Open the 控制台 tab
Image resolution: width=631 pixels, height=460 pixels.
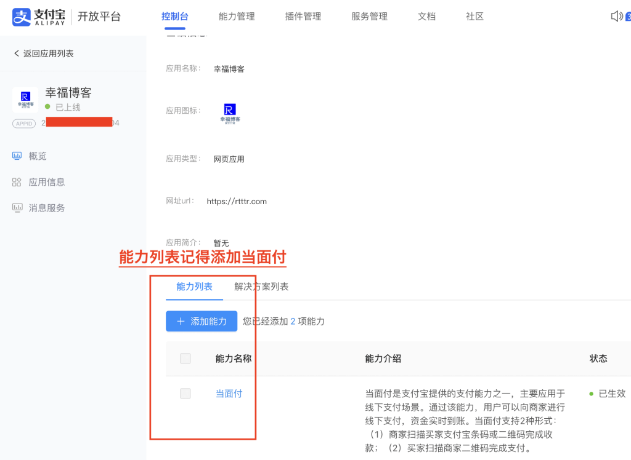point(174,17)
